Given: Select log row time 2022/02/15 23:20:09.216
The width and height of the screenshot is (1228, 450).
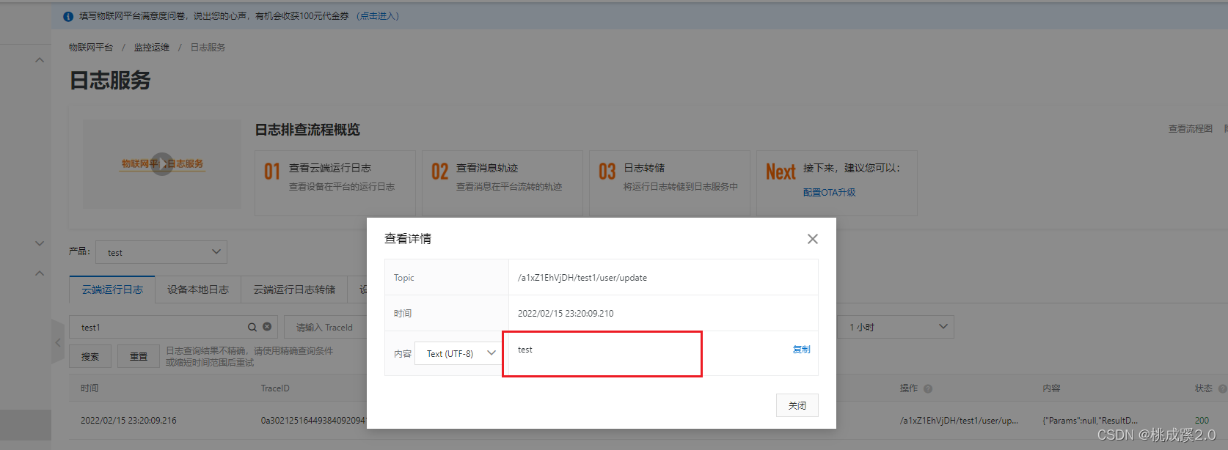Looking at the screenshot, I should click(x=128, y=421).
